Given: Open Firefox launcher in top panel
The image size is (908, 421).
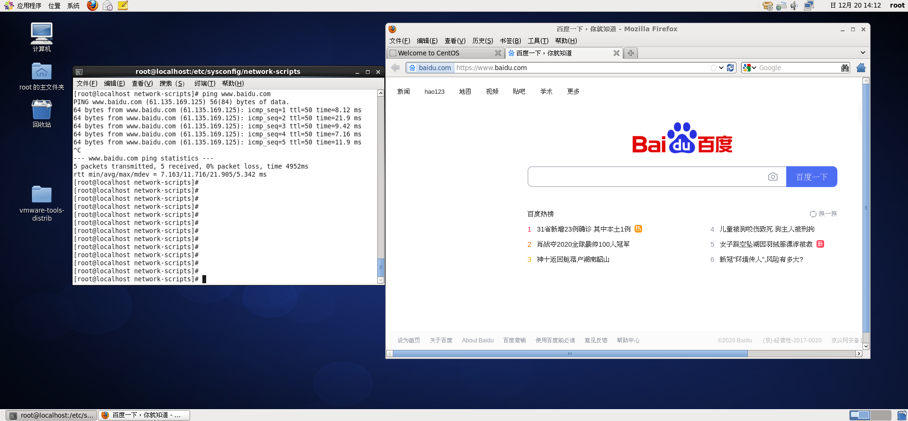Looking at the screenshot, I should click(x=92, y=6).
